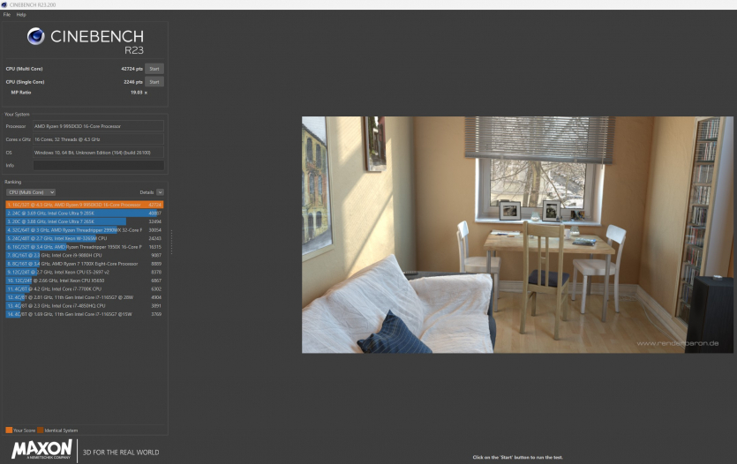Click the panel splitter handle beside ranking

tap(171, 243)
